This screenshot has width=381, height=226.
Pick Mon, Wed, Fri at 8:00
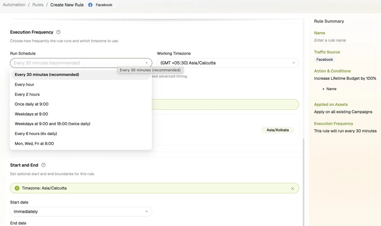tap(81, 143)
